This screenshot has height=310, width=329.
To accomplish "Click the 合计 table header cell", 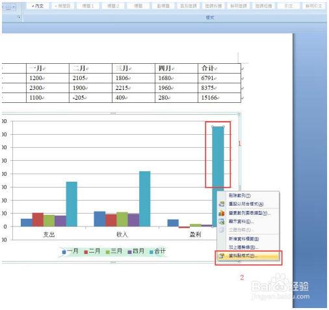I will tap(219, 68).
